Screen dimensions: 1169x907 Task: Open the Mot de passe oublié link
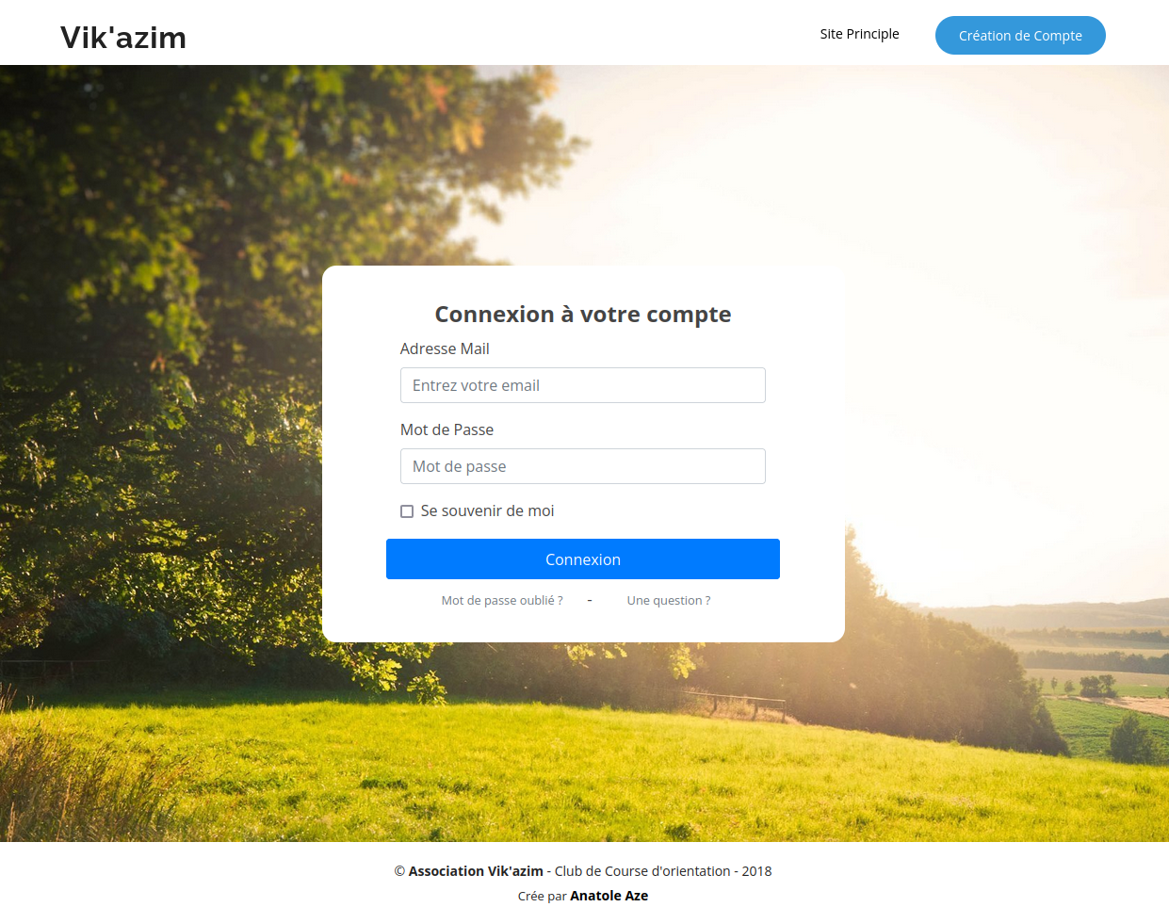[x=502, y=600]
